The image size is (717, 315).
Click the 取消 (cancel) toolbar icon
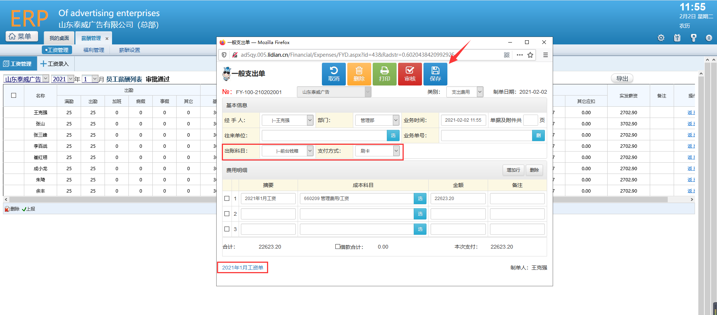pyautogui.click(x=334, y=74)
